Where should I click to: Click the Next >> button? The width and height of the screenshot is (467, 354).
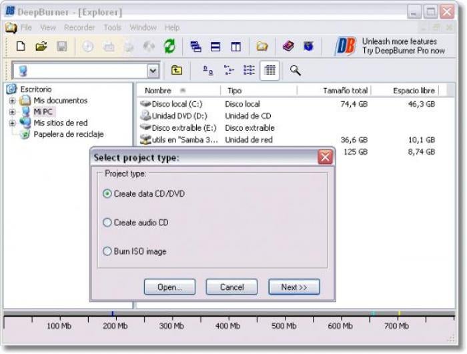[294, 287]
